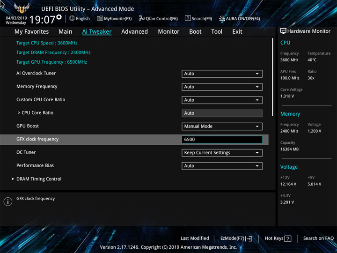Viewport: 337px width, 253px height.
Task: Open the Ai Overclock Tuner dropdown
Action: click(x=222, y=74)
